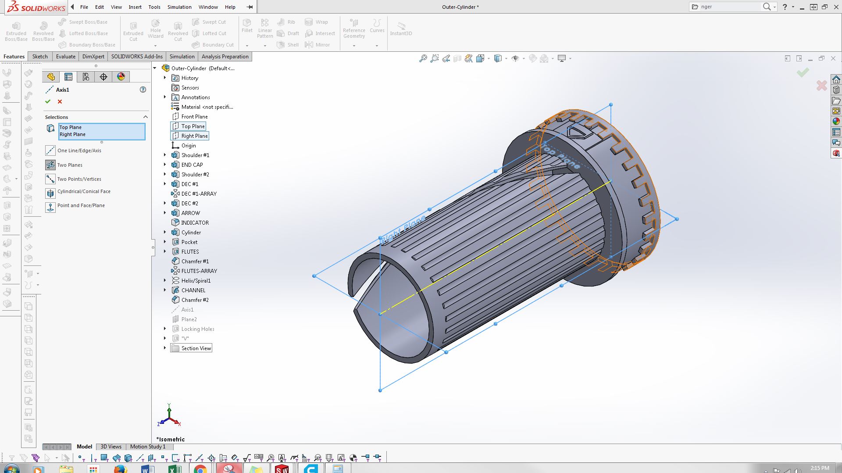The width and height of the screenshot is (842, 473).
Task: Expand the Helix/Spiral1 tree node
Action: [x=165, y=280]
